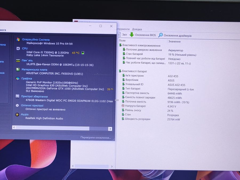This screenshot has width=240, height=180.
Task: Select the Realtek High Definition Audio text
Action: [44, 118]
